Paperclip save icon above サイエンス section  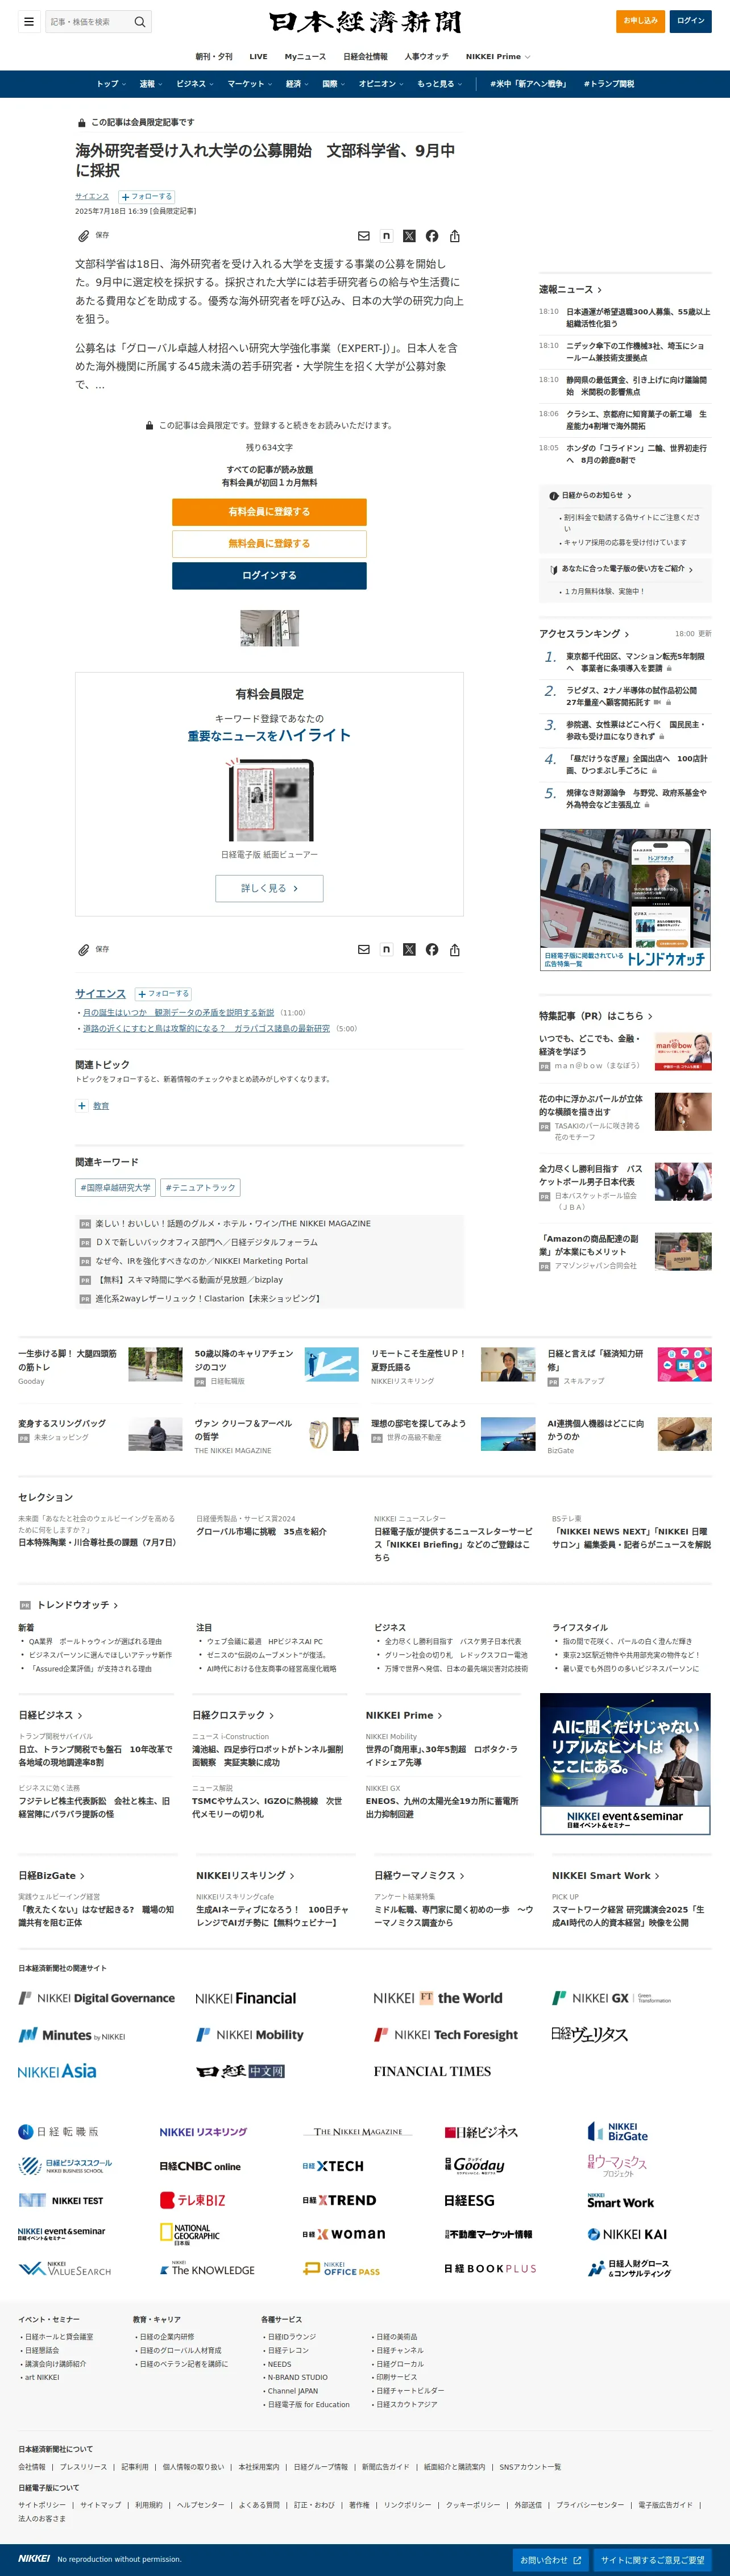tap(84, 949)
